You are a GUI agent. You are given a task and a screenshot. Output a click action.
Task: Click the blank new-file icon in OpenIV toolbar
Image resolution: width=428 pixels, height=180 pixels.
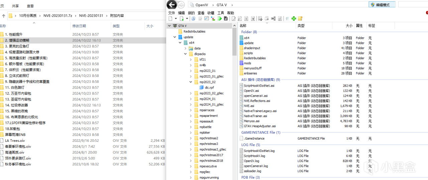[x=170, y=19]
